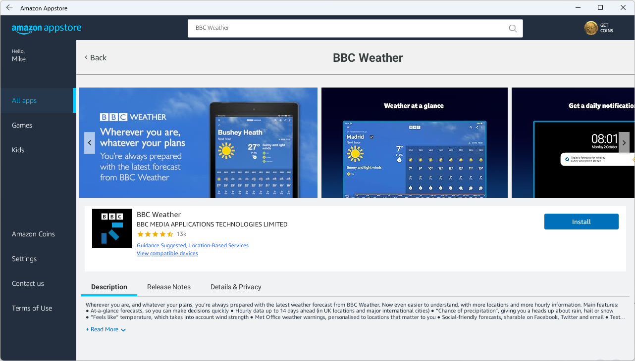Expand description with Read More
The image size is (635, 361).
pyautogui.click(x=106, y=329)
